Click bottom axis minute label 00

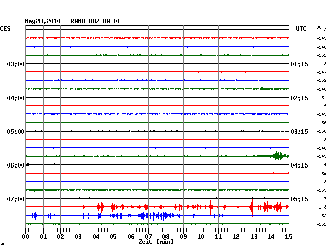pyautogui.click(x=26, y=237)
